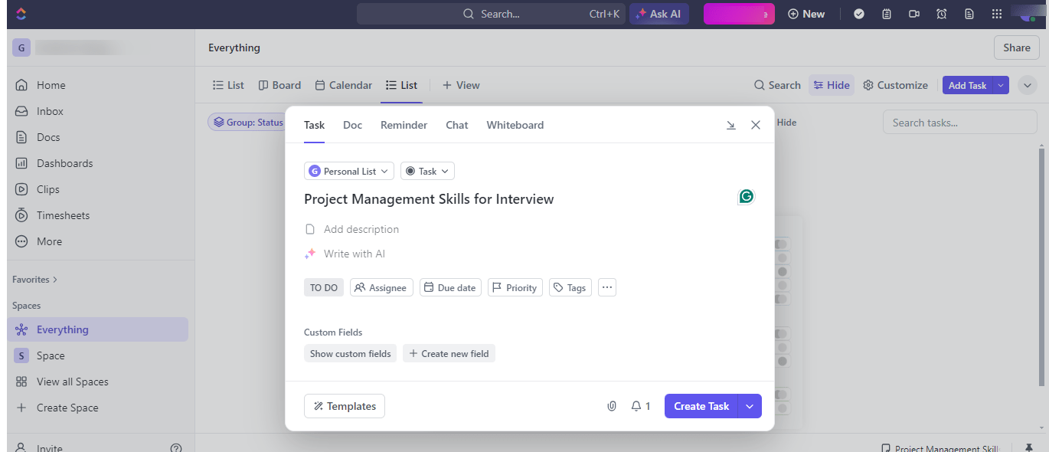
Task: Open Inbox in sidebar
Action: pyautogui.click(x=50, y=111)
